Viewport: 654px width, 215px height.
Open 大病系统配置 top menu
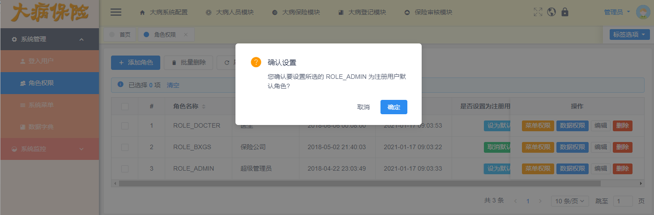pyautogui.click(x=164, y=13)
